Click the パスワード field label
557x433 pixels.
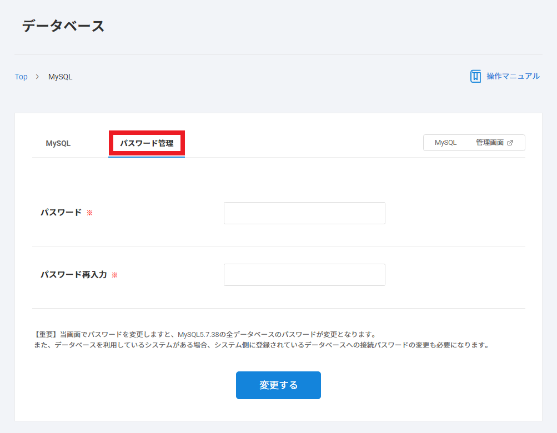coord(61,213)
